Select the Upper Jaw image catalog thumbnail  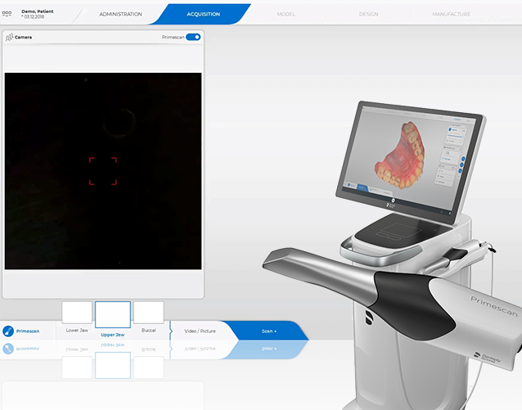[x=113, y=314]
